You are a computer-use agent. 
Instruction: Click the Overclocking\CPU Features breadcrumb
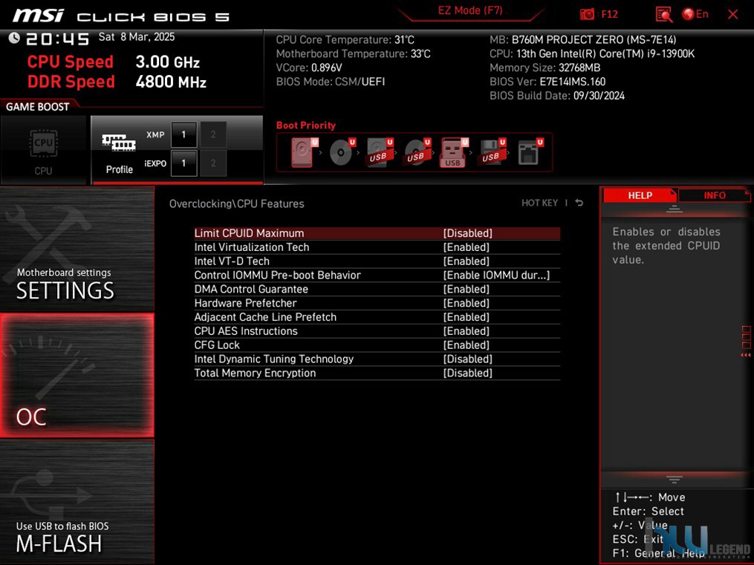point(236,203)
